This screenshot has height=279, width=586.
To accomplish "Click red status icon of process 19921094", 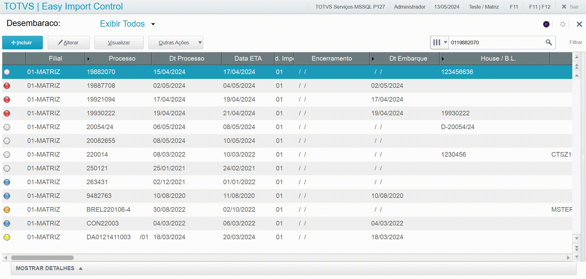I will (x=7, y=99).
